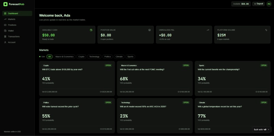This screenshot has width=274, height=136.
Task: Open Positions in sidebar
Action: pos(17,25)
